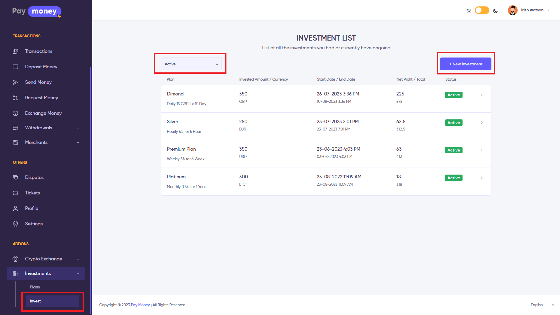Switch to dark mode via moon icon
Screen dimensions: 560x315
click(495, 11)
